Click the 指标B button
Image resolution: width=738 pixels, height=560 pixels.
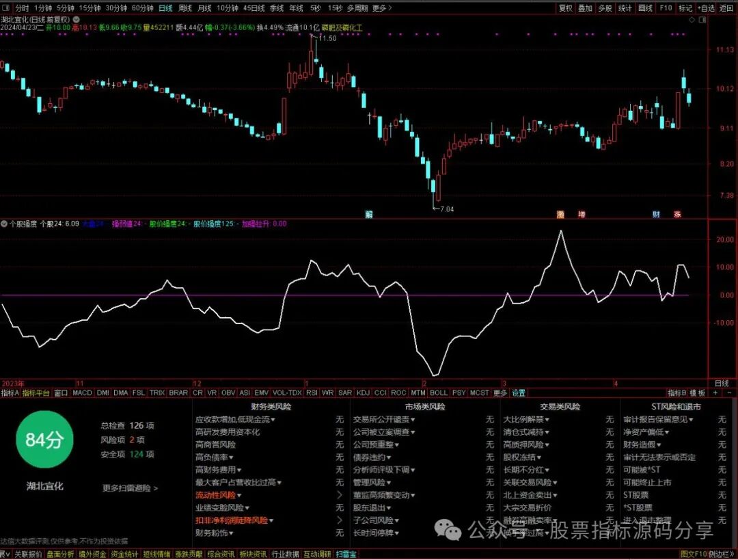[x=676, y=392]
